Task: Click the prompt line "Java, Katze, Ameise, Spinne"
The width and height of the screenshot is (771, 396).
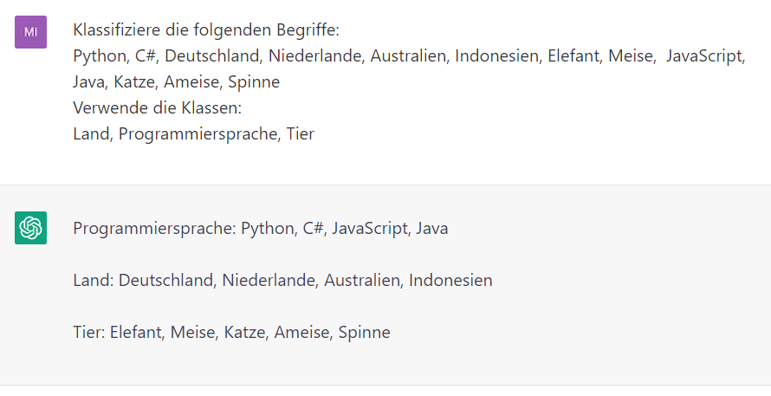Action: pyautogui.click(x=176, y=82)
